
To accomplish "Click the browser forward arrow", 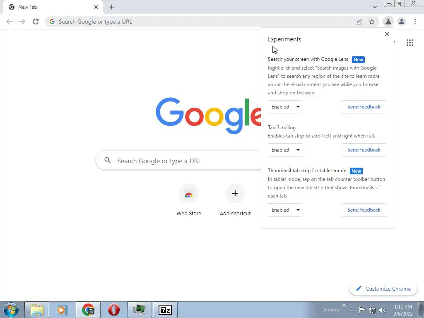I will 22,22.
